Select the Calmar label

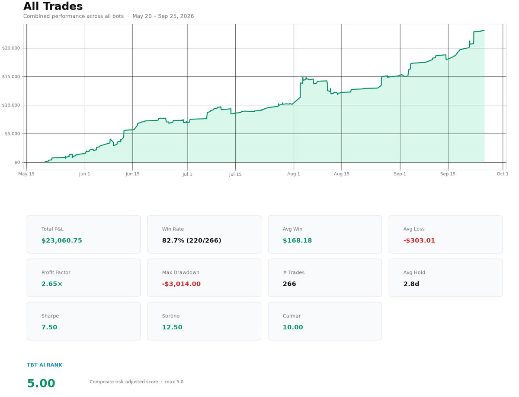tap(292, 316)
